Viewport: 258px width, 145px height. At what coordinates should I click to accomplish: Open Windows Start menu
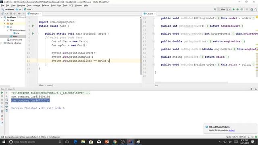coord(4,142)
